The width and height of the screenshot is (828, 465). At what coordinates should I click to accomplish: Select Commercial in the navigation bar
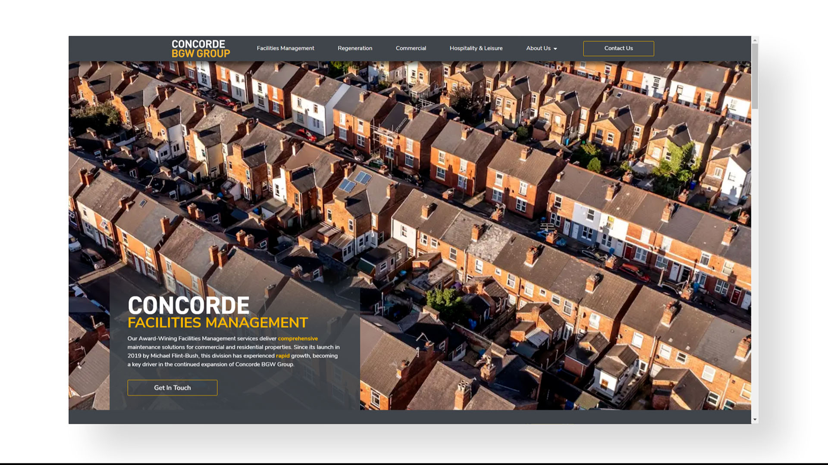pyautogui.click(x=411, y=48)
